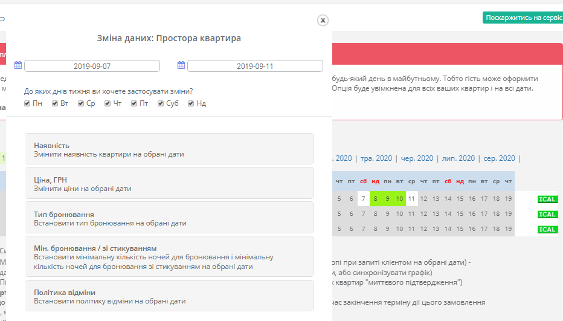Viewport: 563px width, 321px height.
Task: Select day 10 in third calendar row
Action: point(400,229)
